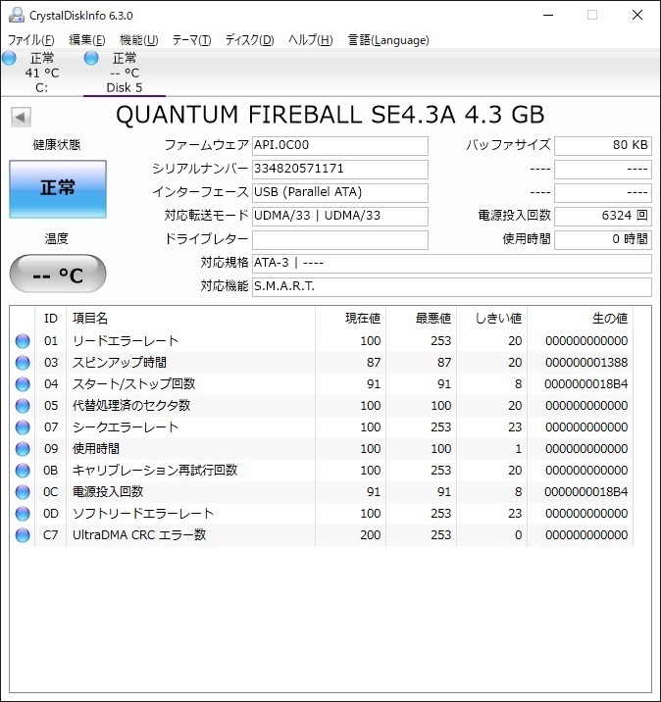The image size is (661, 702).
Task: Click status icon of 09 使用時間 row
Action: [23, 449]
